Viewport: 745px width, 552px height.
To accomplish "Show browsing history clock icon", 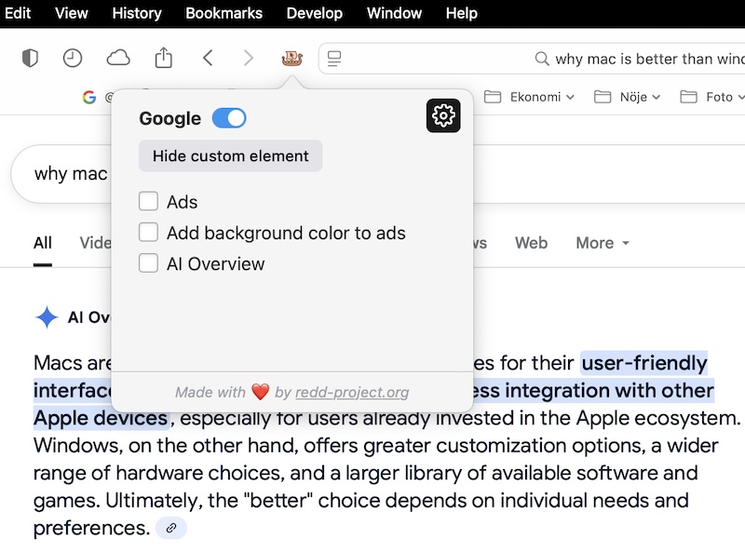I will [x=73, y=59].
